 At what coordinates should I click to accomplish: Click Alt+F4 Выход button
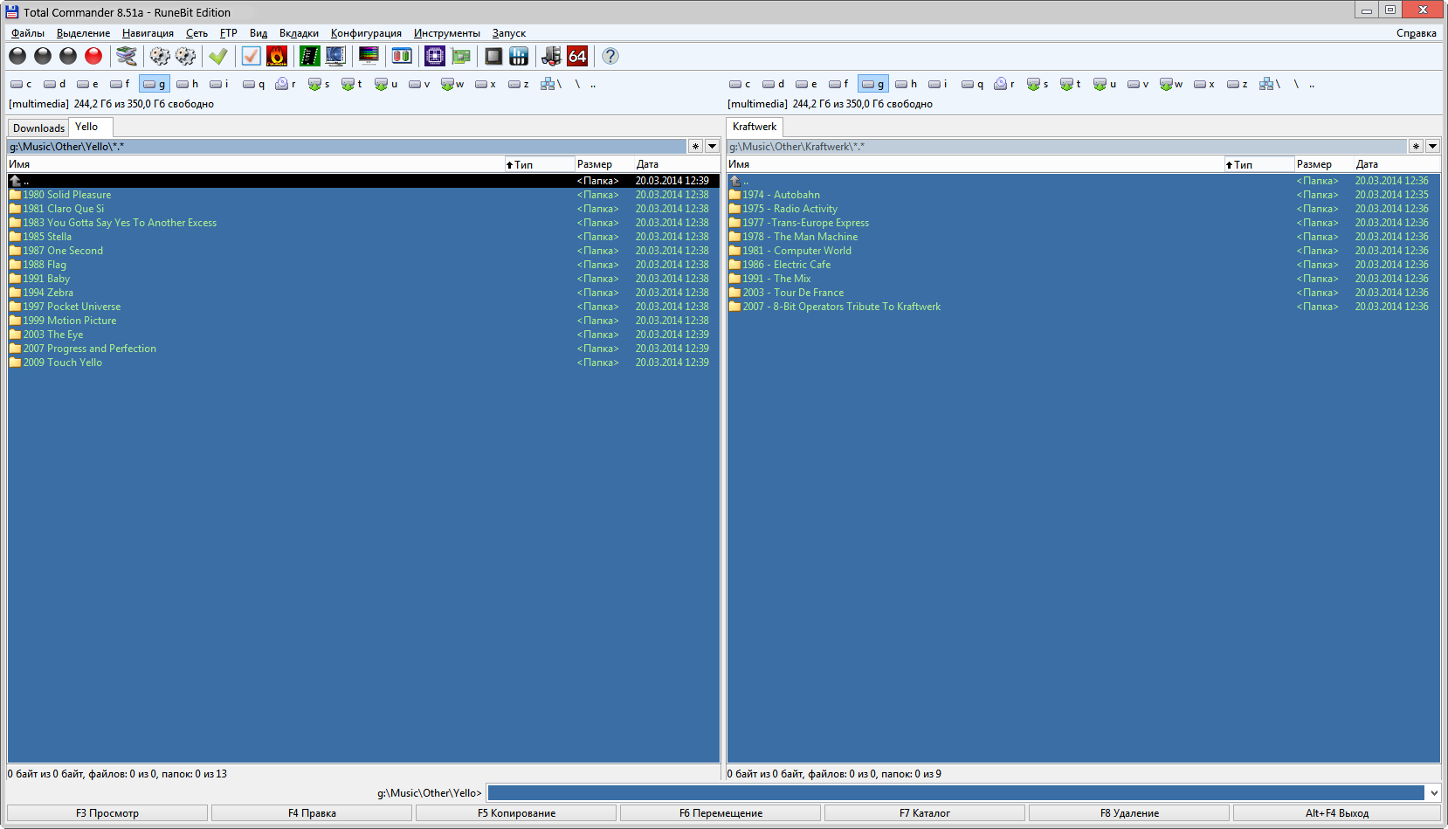point(1336,812)
